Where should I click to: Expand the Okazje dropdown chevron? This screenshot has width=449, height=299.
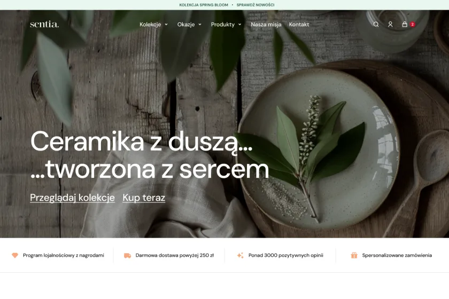coord(200,25)
